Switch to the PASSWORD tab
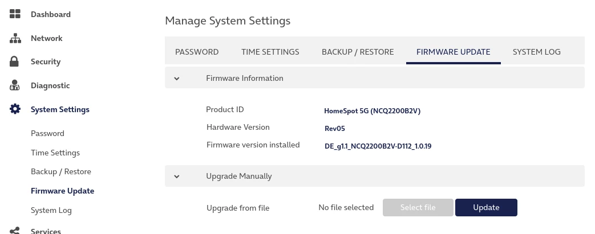Screen dimensions: 595x234 (x=197, y=52)
